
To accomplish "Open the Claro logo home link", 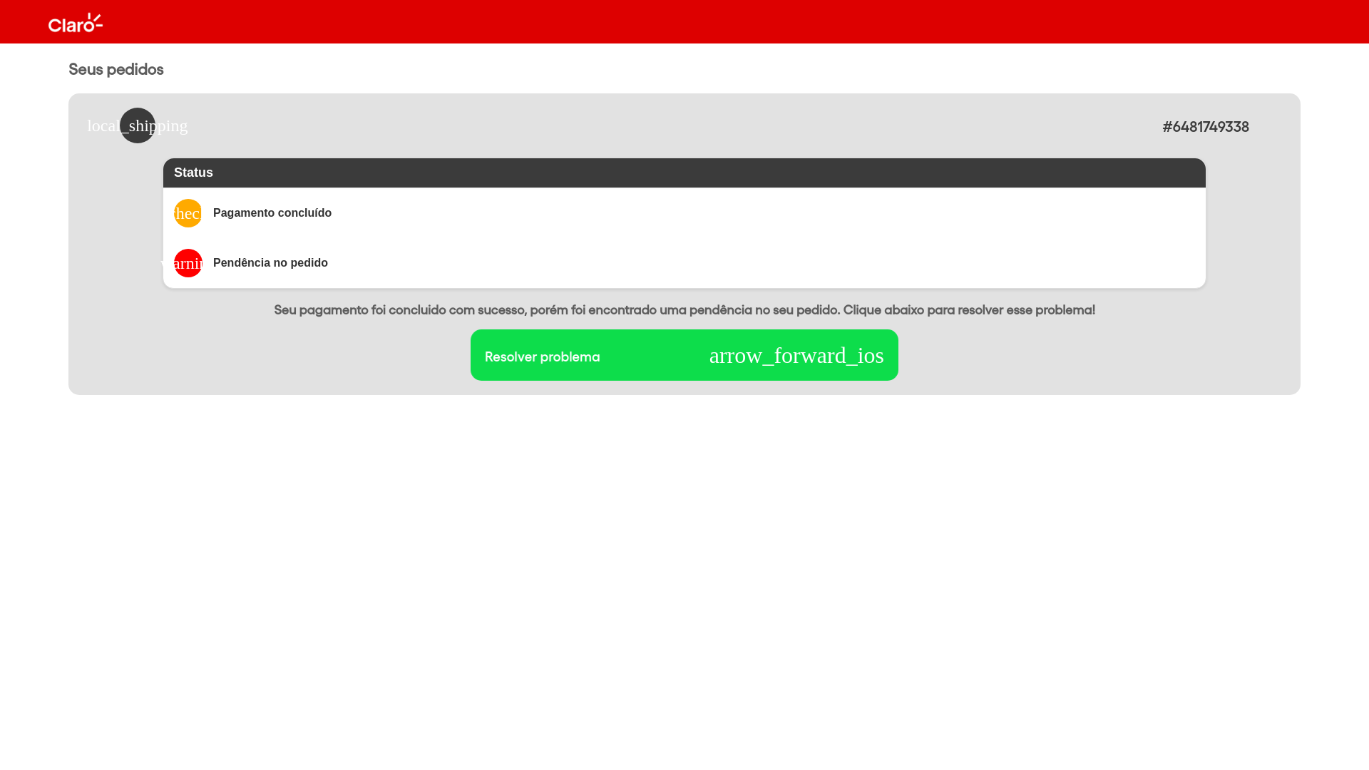I will [x=76, y=22].
